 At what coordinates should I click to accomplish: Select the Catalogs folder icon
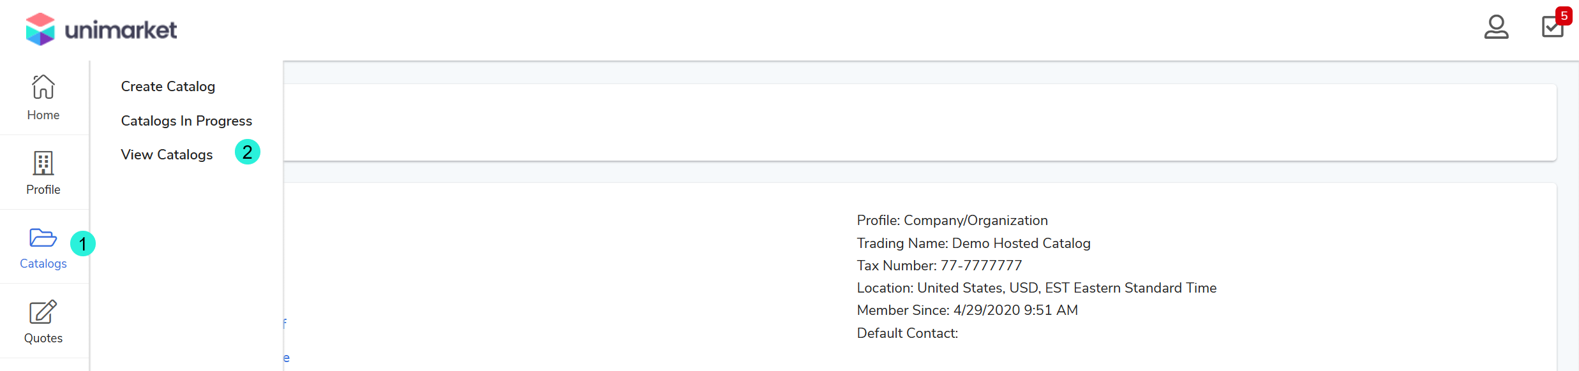(43, 238)
